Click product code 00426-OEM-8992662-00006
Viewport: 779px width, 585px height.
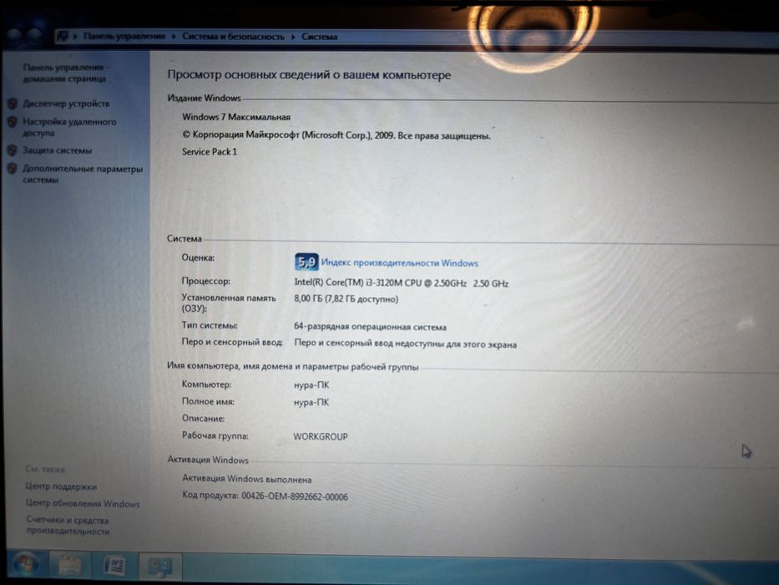pos(295,496)
